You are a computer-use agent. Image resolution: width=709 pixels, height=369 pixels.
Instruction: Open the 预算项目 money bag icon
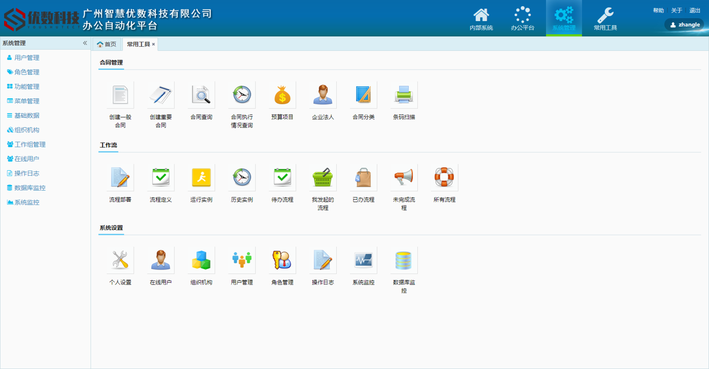click(x=282, y=95)
